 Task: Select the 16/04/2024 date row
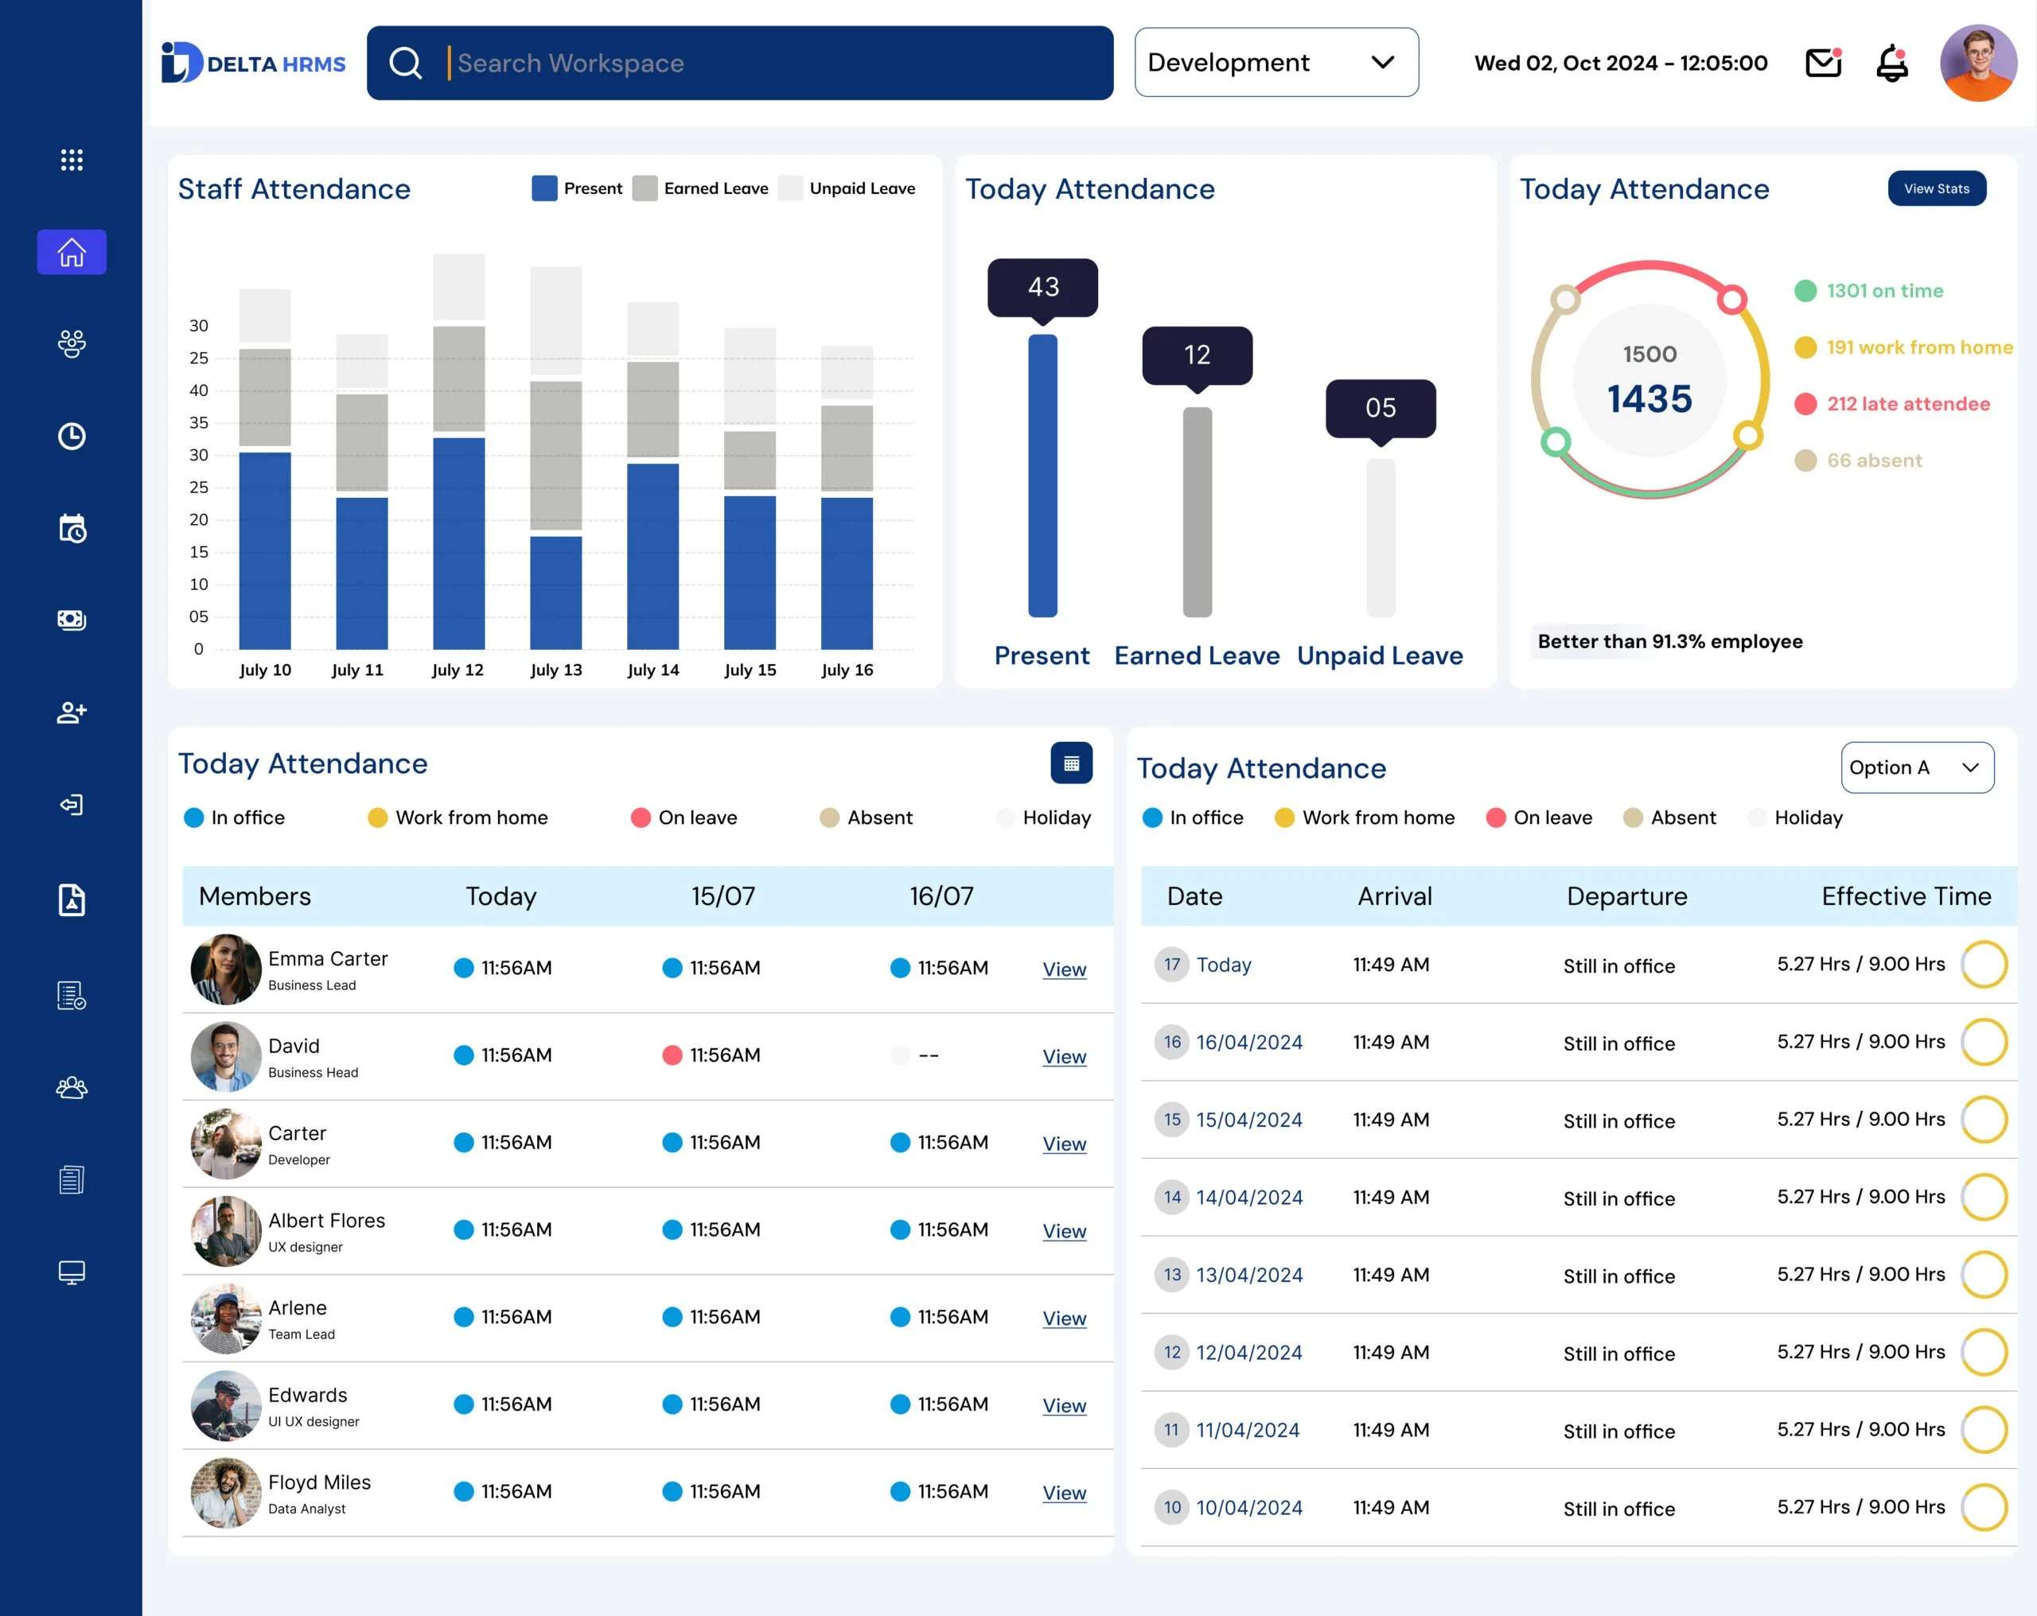[1579, 1042]
